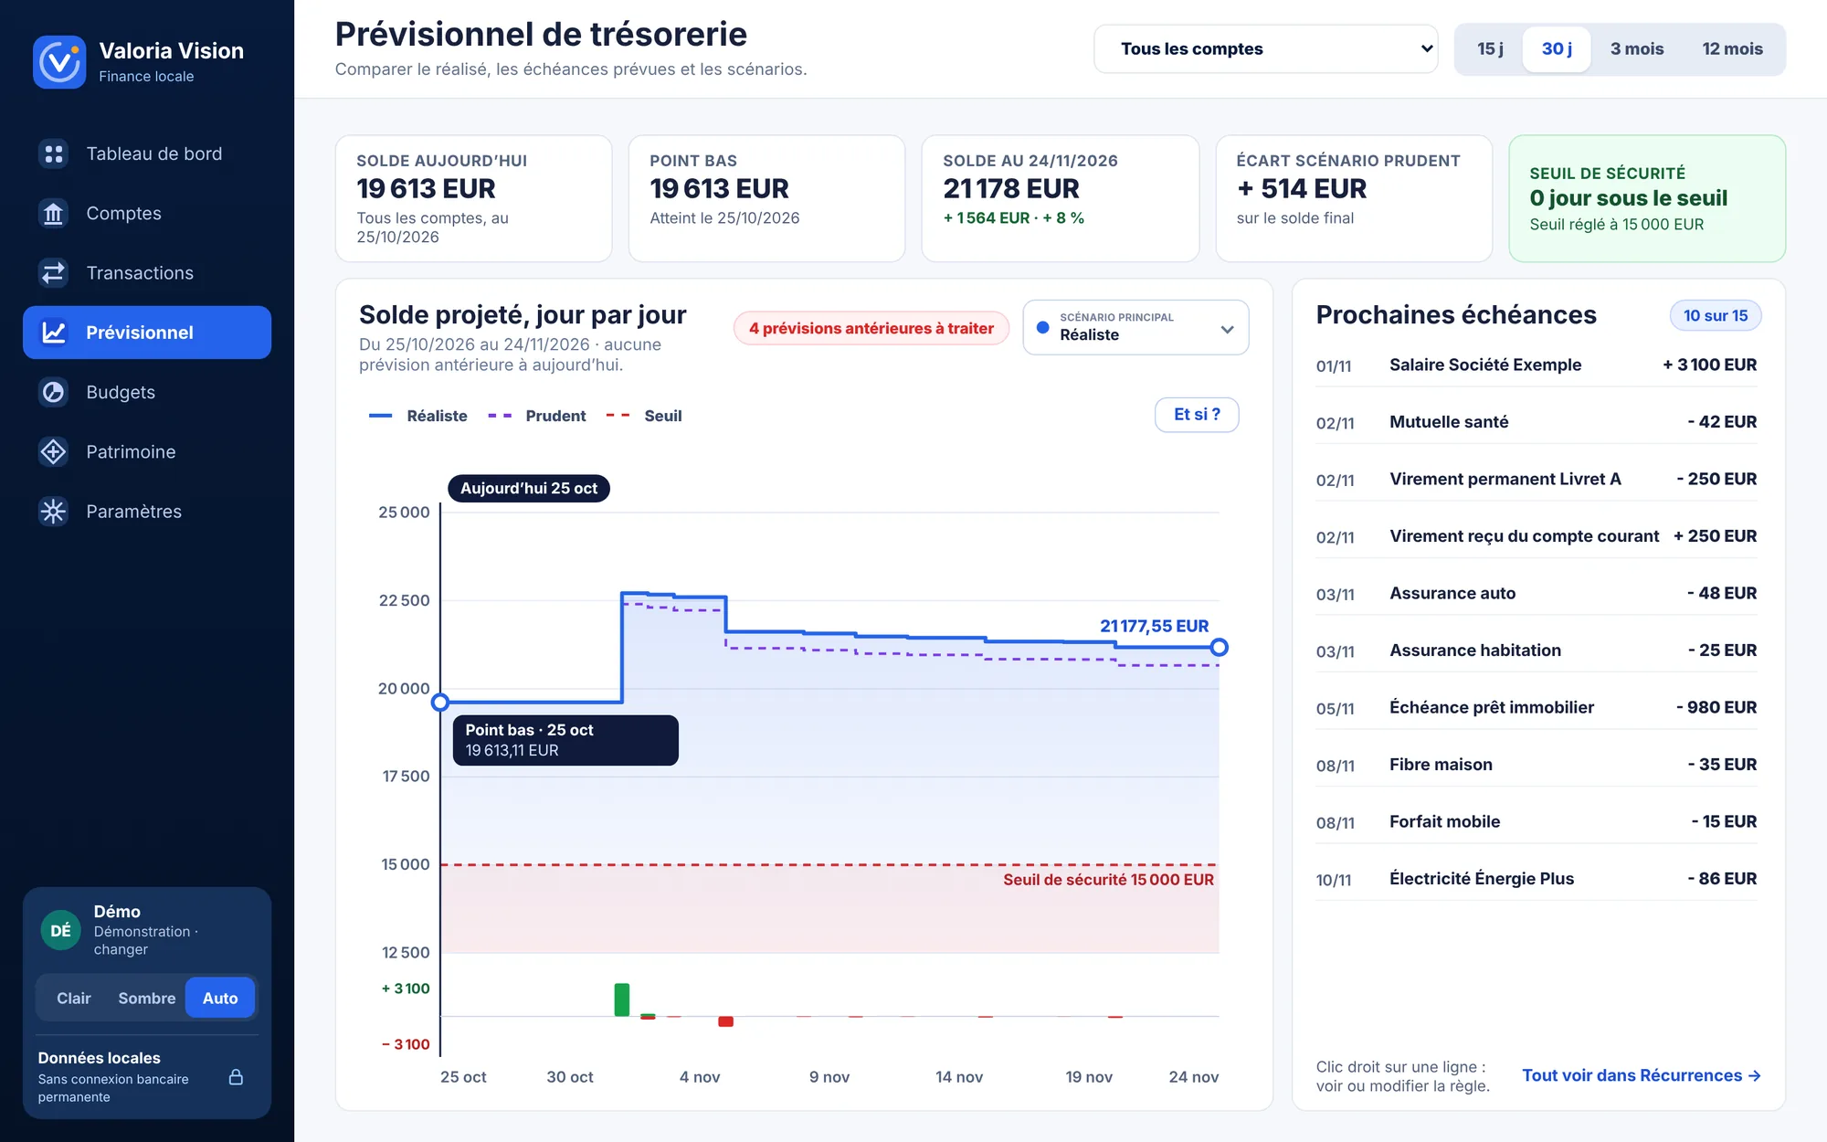Expand the Scénario principal Réaliste selector

pos(1135,327)
